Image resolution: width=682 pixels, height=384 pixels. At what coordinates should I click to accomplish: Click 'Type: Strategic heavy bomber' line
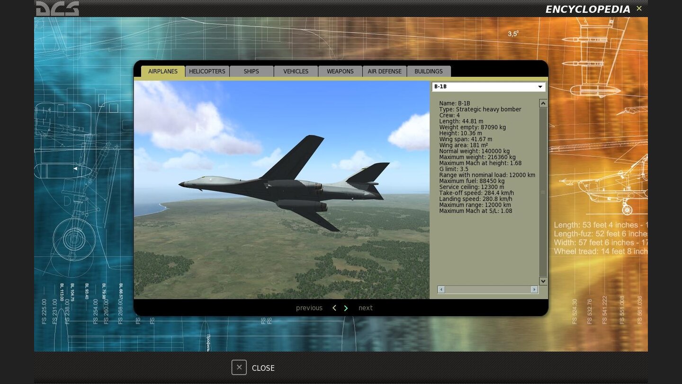[x=480, y=110]
